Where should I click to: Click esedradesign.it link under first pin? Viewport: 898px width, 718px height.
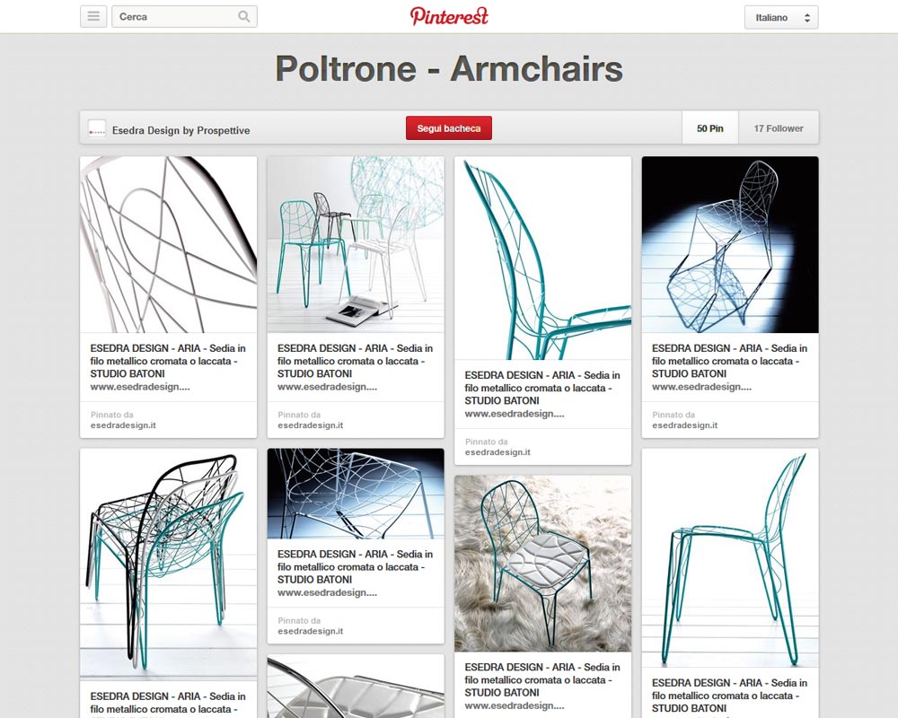coord(123,425)
